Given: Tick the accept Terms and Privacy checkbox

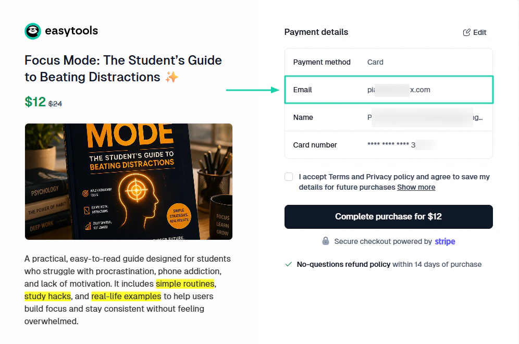Looking at the screenshot, I should 289,177.
